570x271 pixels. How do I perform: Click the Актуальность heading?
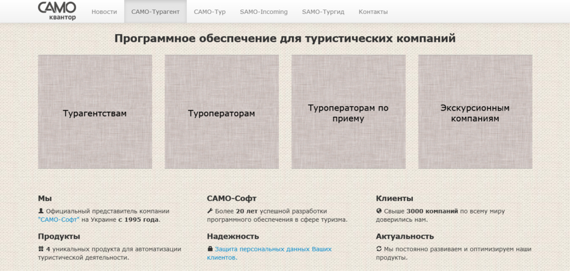pyautogui.click(x=405, y=236)
